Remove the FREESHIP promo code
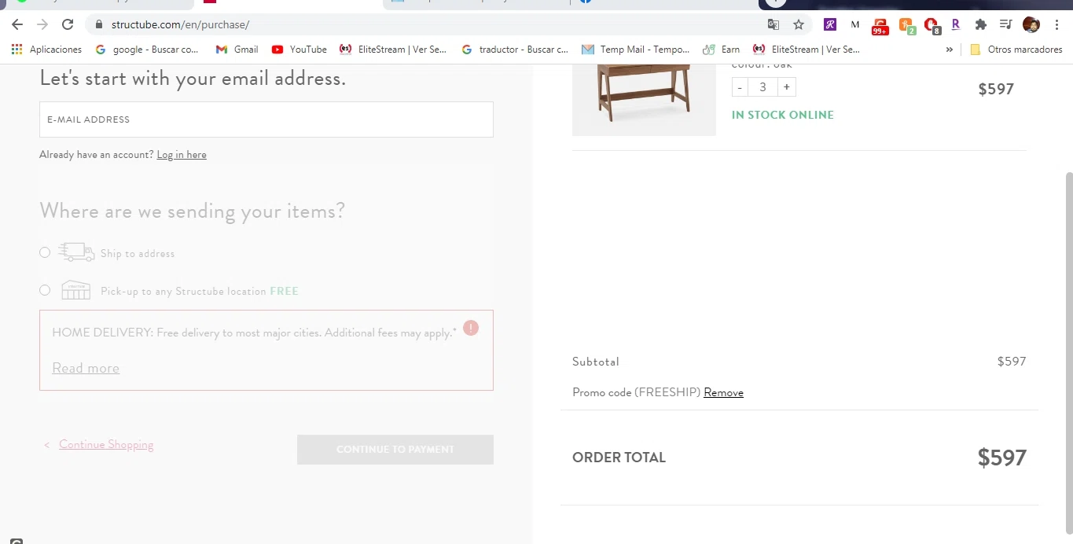This screenshot has height=544, width=1073. (x=723, y=392)
